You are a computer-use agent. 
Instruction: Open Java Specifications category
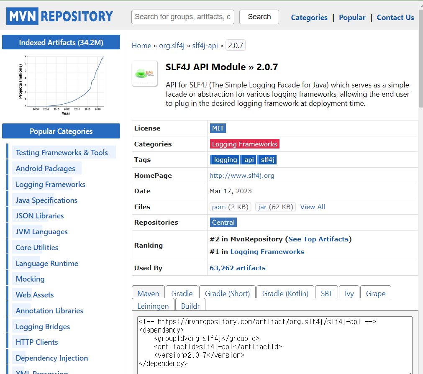(x=46, y=200)
